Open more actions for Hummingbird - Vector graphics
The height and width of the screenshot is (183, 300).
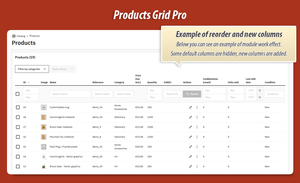coord(197,157)
